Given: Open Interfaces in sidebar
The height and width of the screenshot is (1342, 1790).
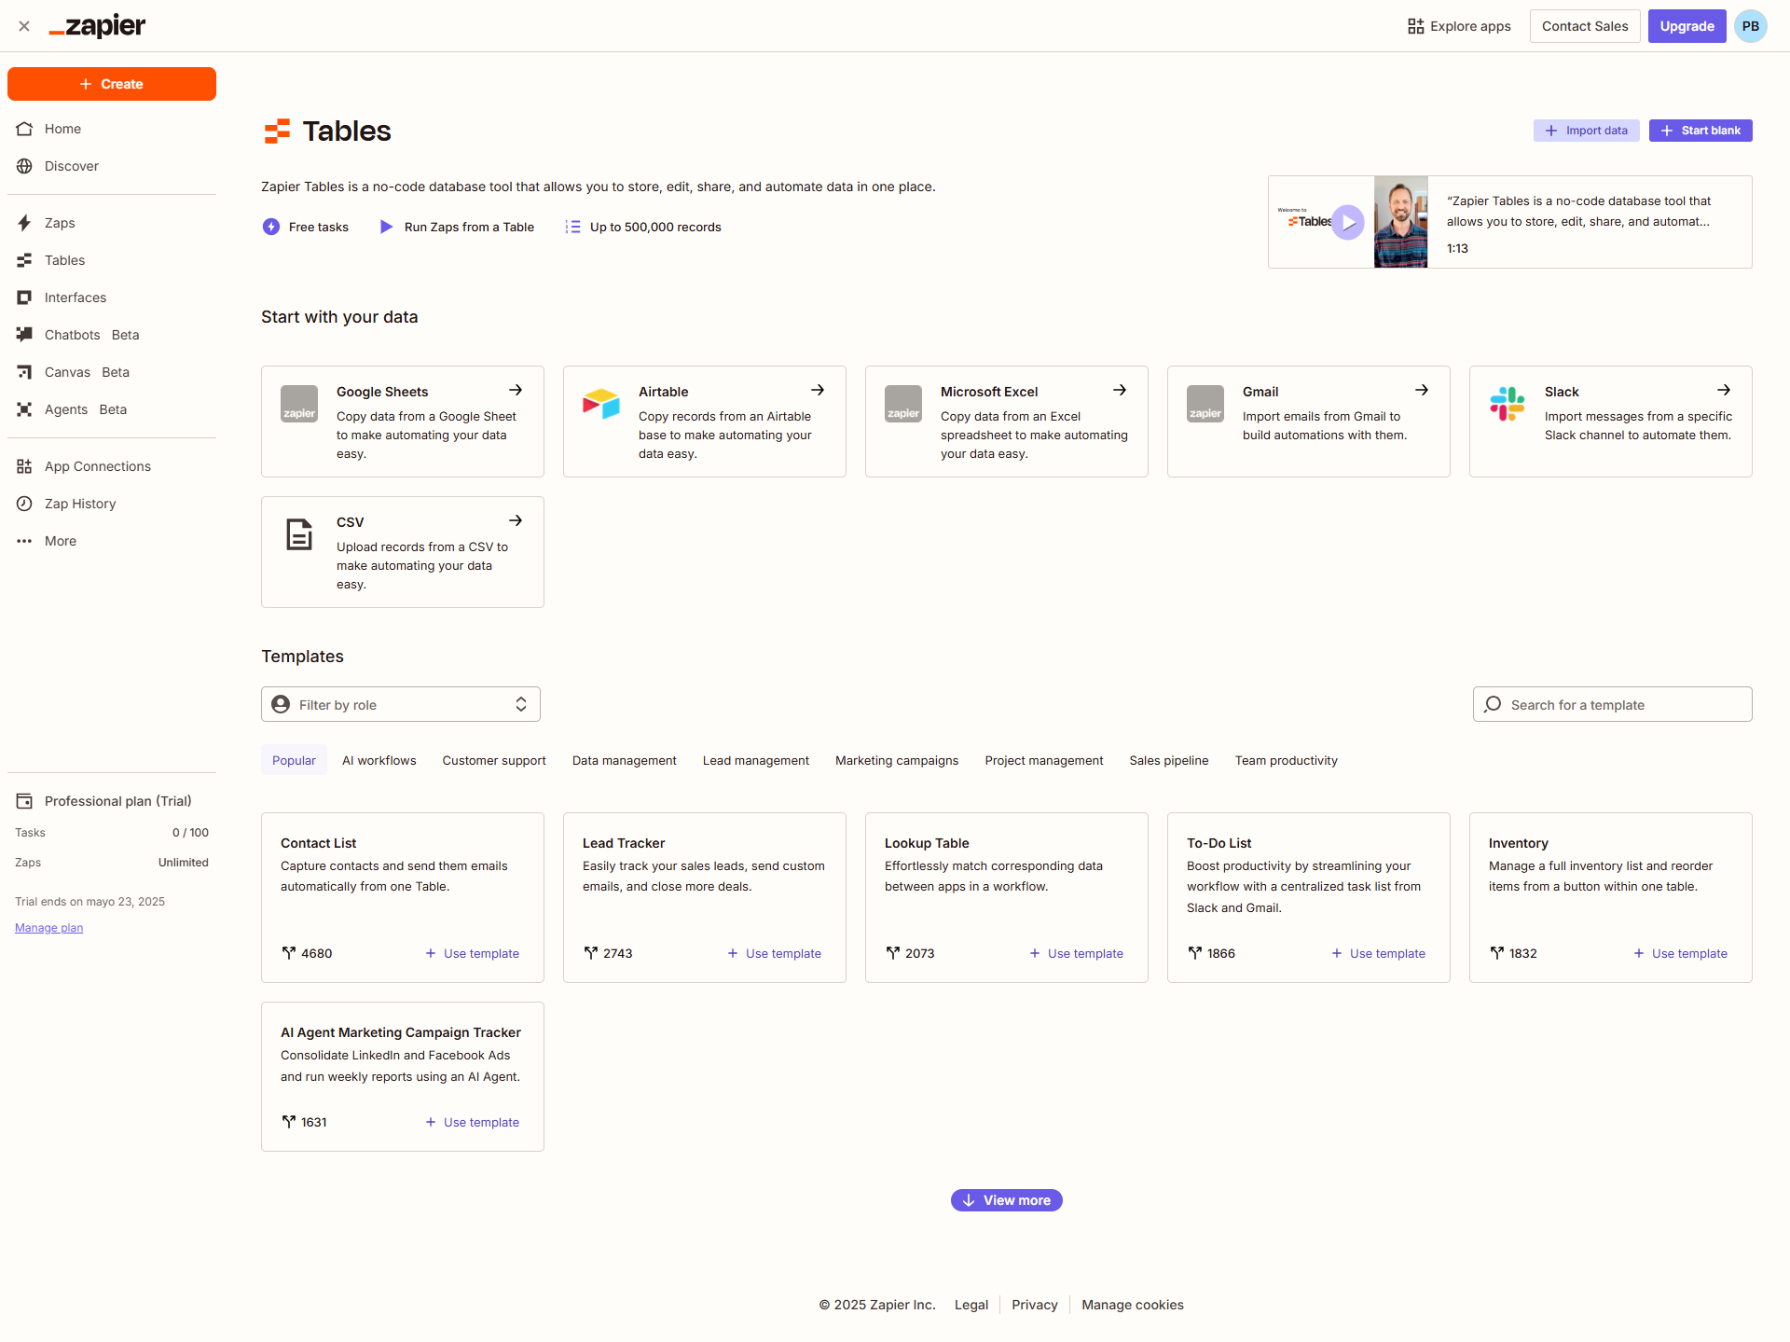Looking at the screenshot, I should (x=112, y=297).
